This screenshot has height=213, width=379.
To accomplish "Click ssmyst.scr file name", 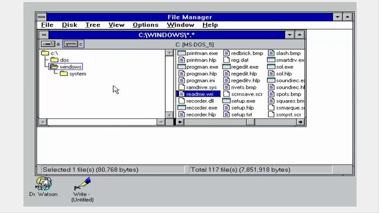I will (288, 115).
